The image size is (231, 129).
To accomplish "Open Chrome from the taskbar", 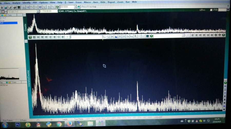I will tap(59, 124).
